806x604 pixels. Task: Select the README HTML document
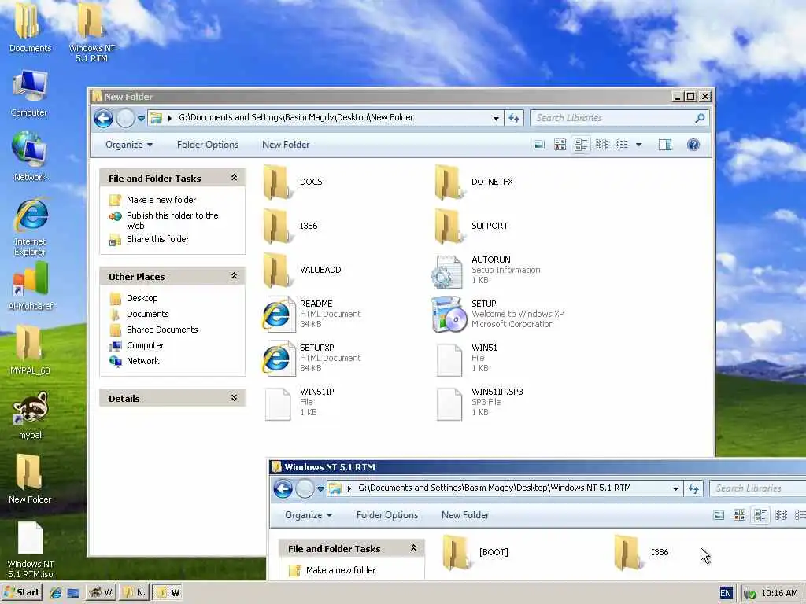tap(312, 314)
